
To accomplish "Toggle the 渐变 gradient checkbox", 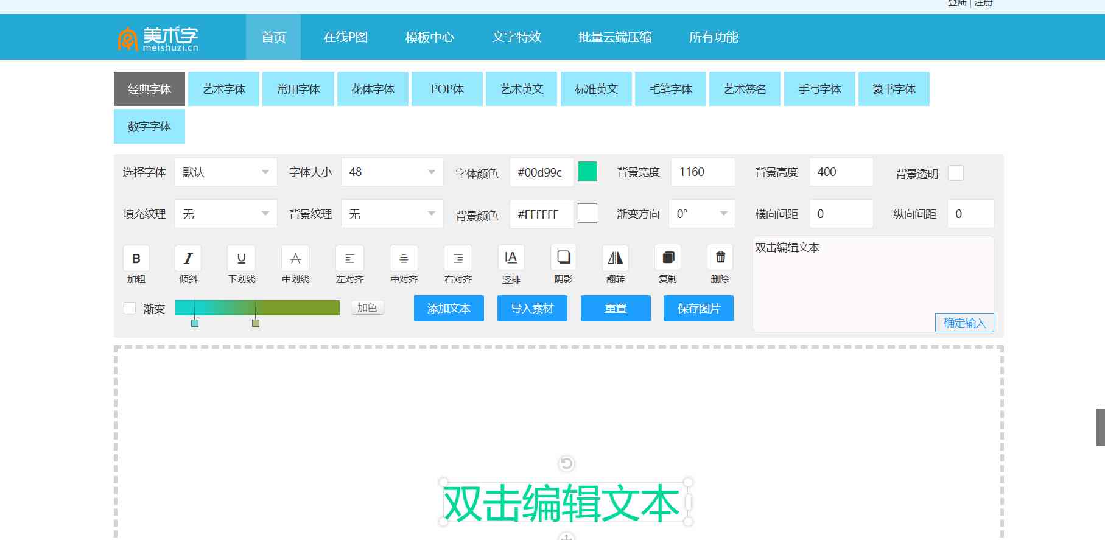I will tap(130, 308).
